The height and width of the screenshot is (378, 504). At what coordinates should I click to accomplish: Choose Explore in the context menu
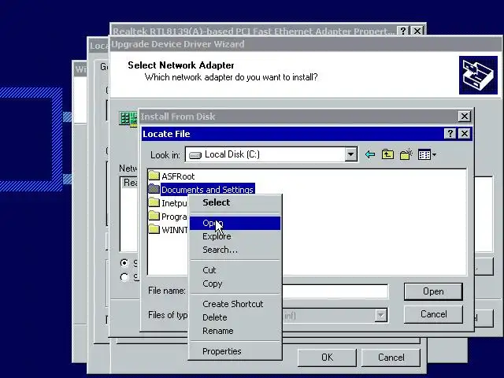point(235,236)
